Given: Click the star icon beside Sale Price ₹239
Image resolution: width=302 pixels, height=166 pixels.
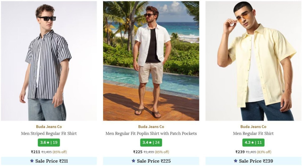Looking at the screenshot, I should coord(236,161).
